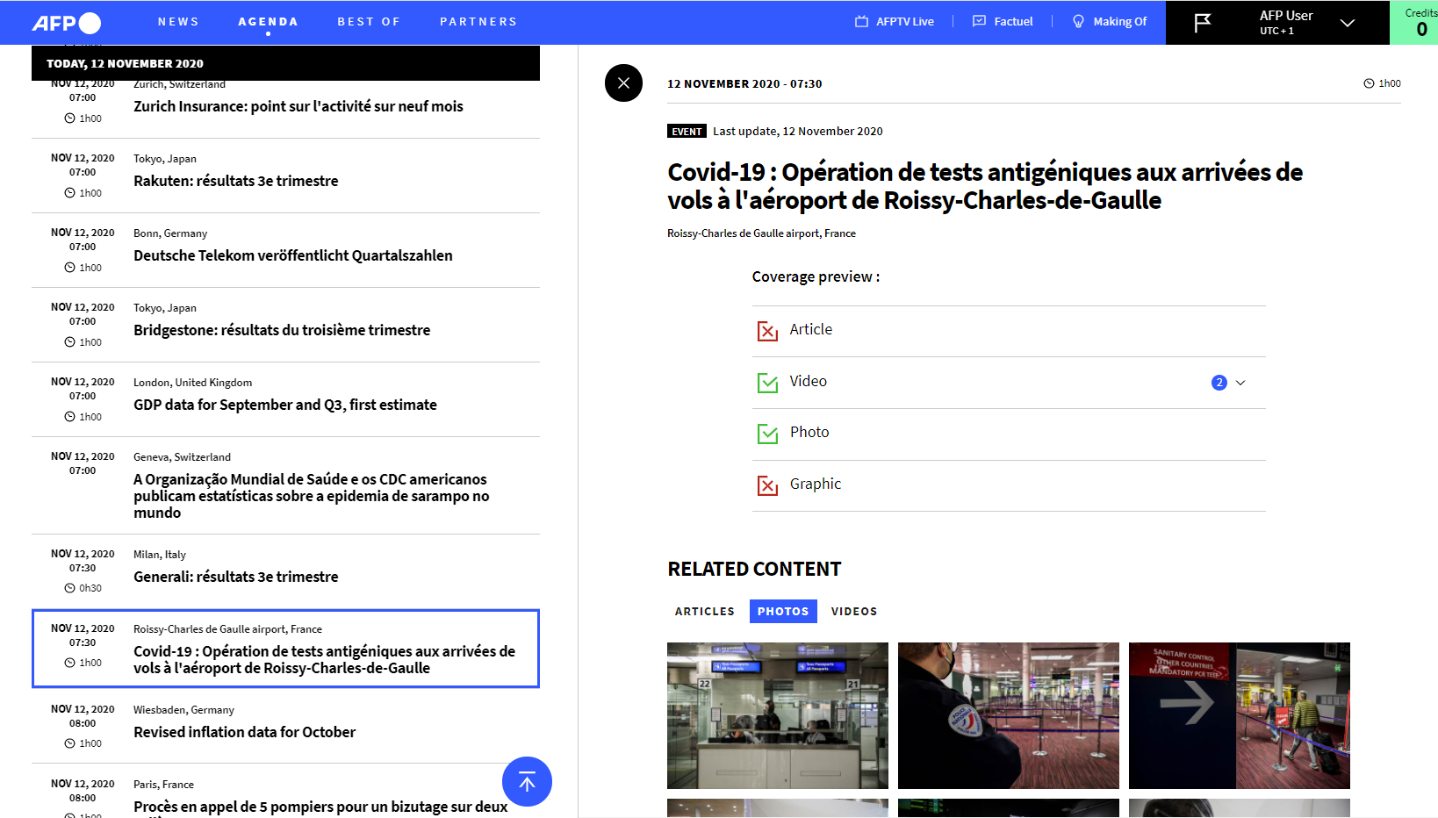Close the event detail panel
This screenshot has width=1438, height=818.
(x=623, y=83)
